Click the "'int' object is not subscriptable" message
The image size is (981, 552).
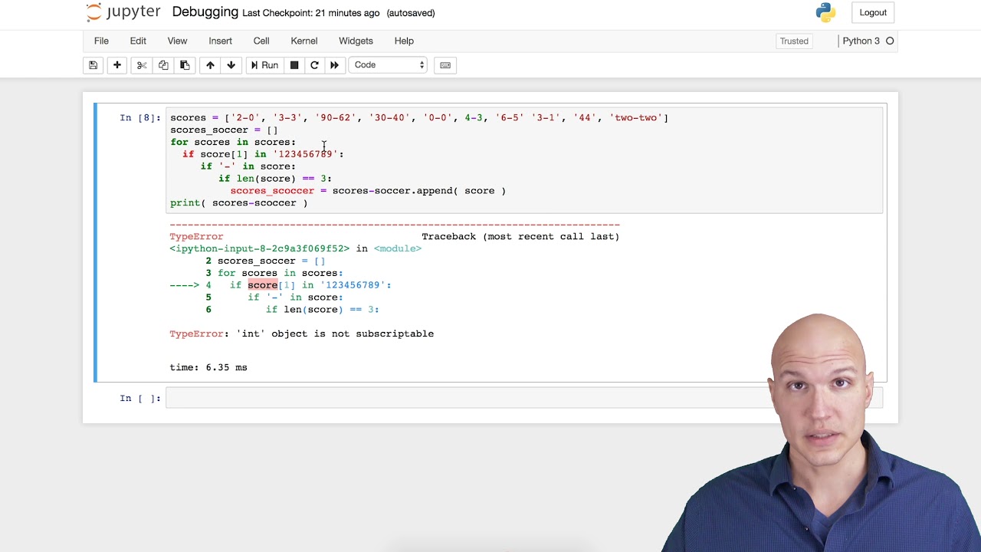pos(335,333)
